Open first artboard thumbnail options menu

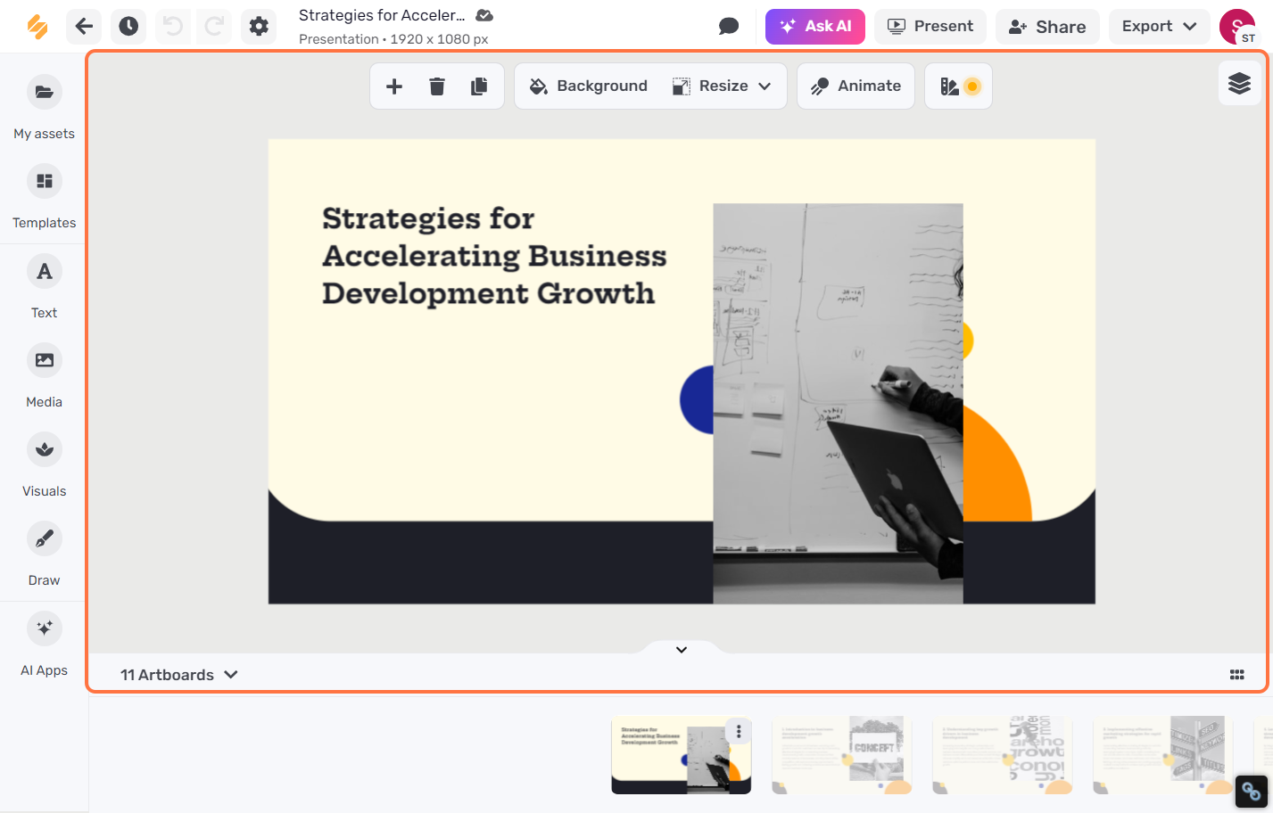coord(739,732)
